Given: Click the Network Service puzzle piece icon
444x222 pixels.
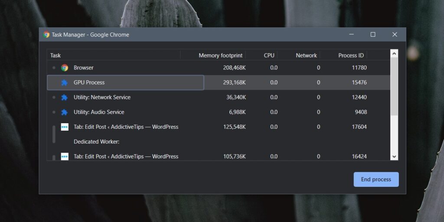Looking at the screenshot, I should [x=65, y=97].
